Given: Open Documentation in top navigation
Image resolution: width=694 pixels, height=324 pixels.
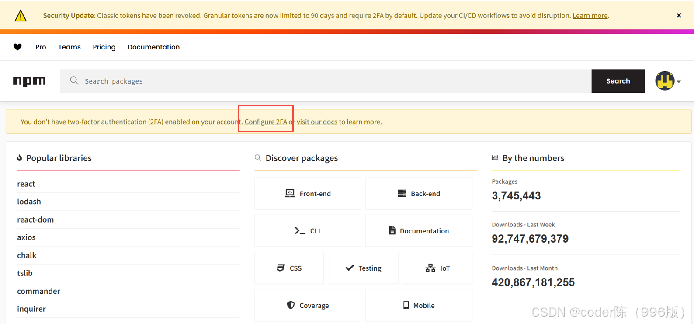Looking at the screenshot, I should [x=153, y=47].
